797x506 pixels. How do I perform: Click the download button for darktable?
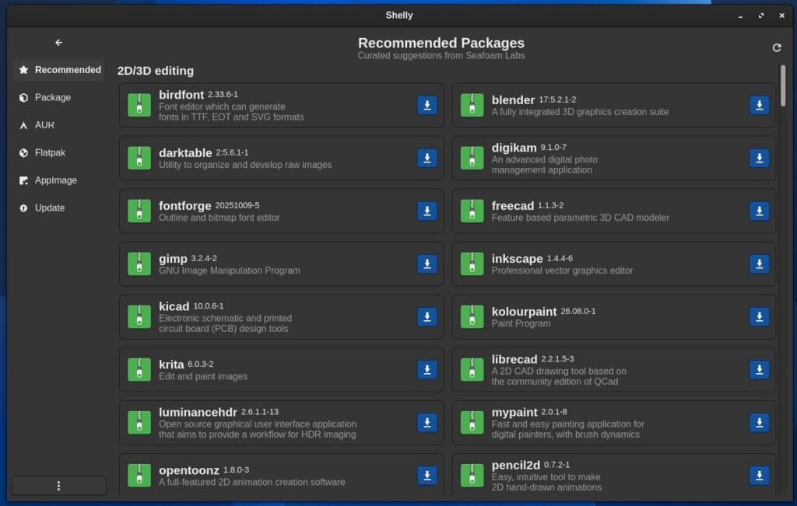point(427,158)
